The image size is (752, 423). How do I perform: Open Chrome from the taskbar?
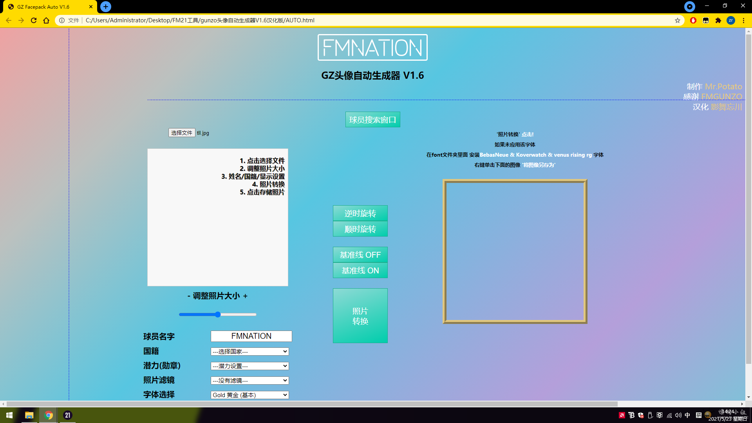tap(49, 415)
